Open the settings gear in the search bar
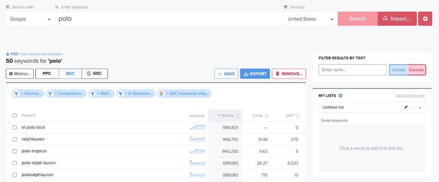This screenshot has width=439, height=182. coord(425,19)
